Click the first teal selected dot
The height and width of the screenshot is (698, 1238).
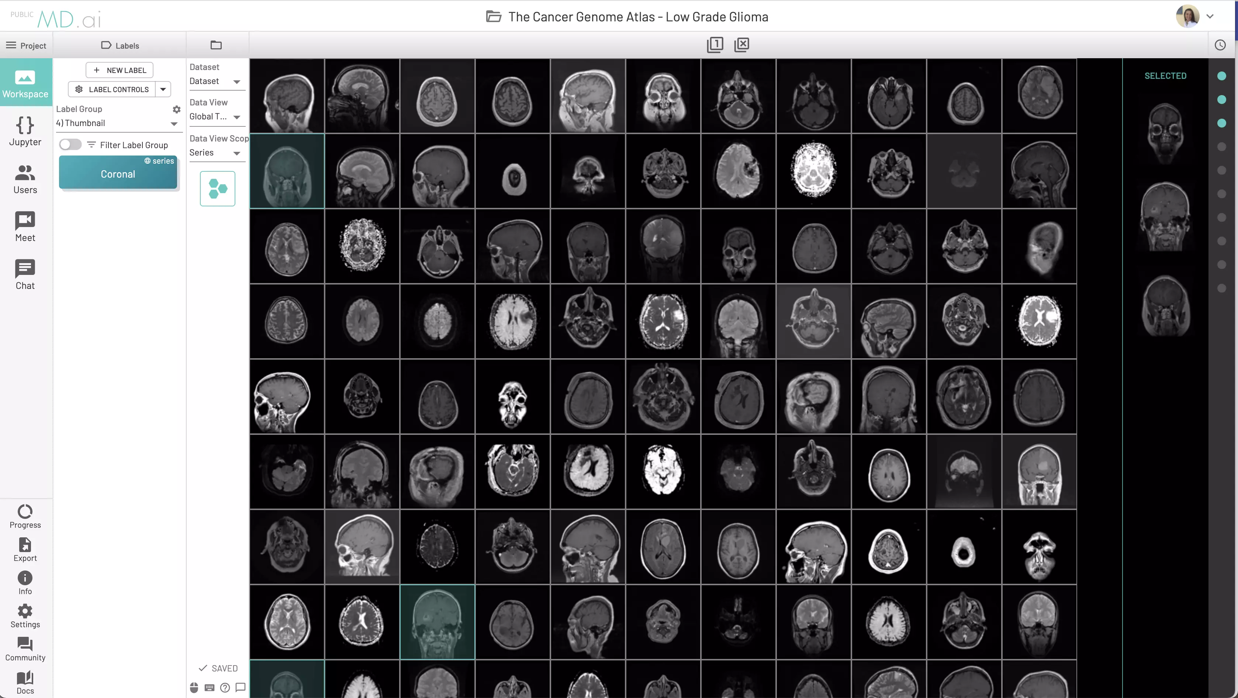pos(1221,76)
